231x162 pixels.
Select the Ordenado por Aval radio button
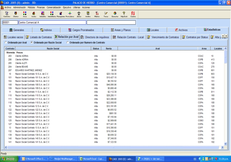click(5, 42)
